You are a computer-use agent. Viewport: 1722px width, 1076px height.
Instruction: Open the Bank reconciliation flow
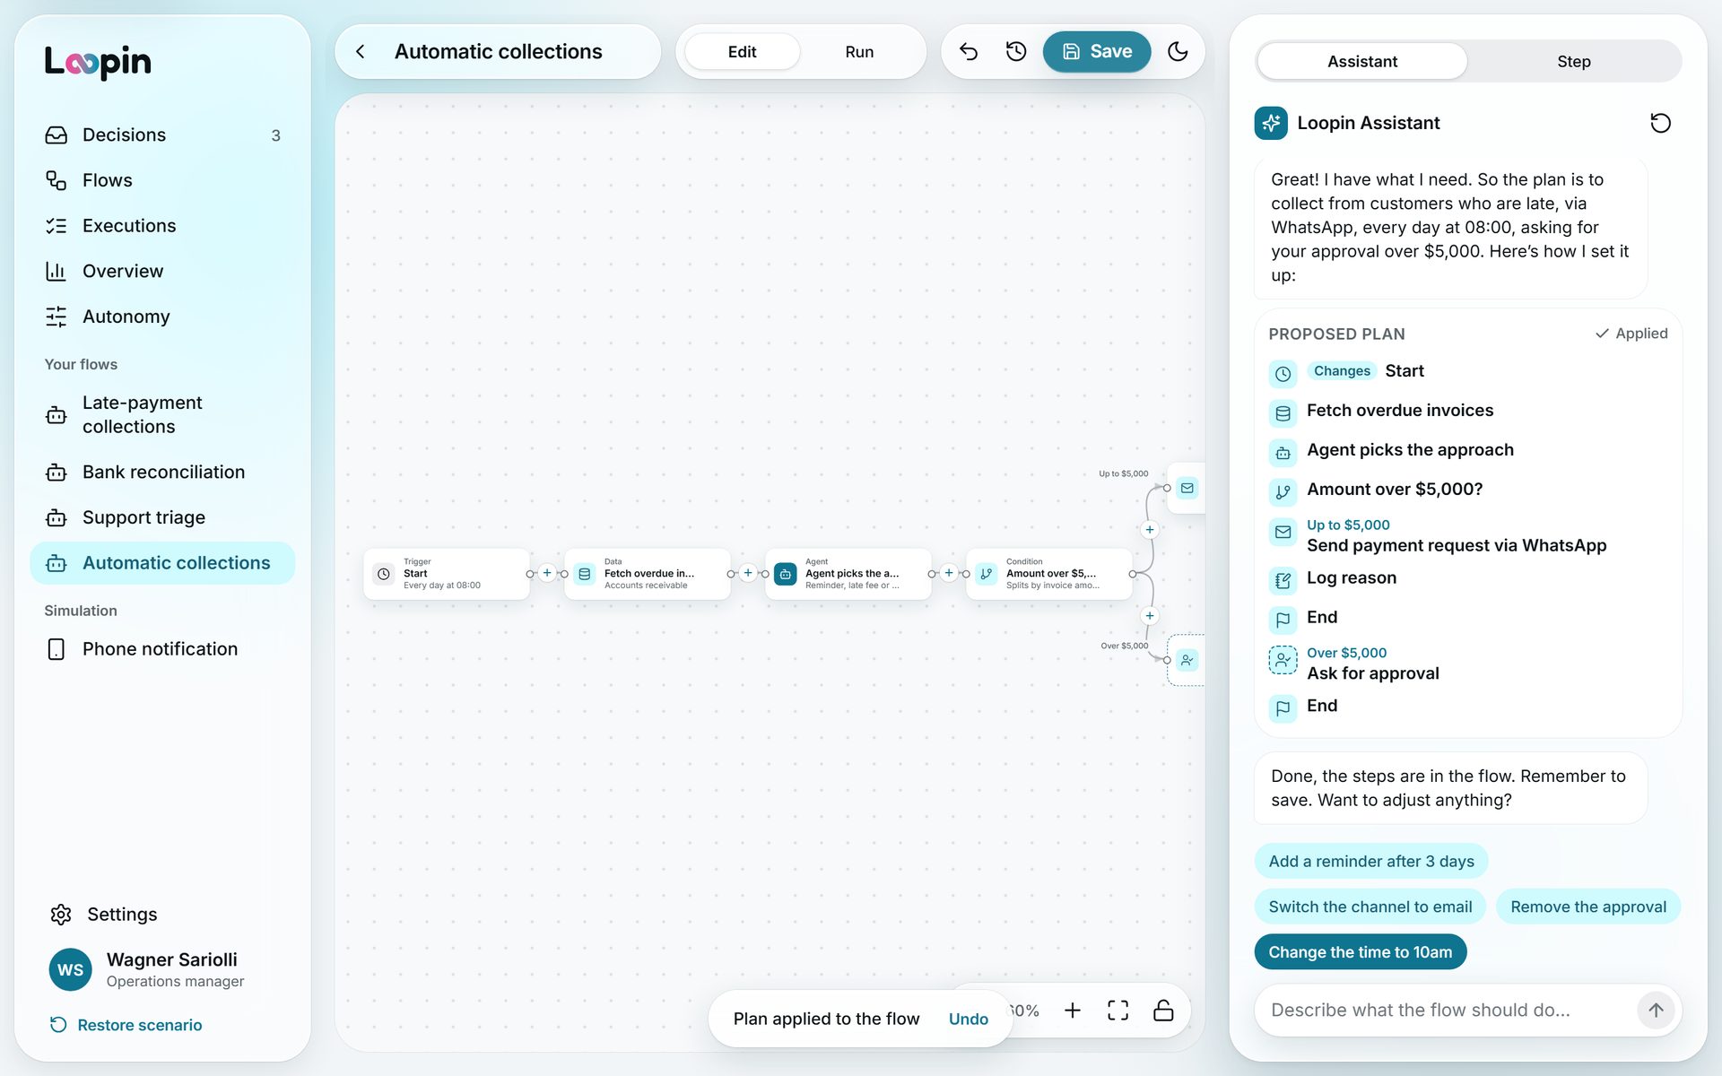click(x=162, y=472)
